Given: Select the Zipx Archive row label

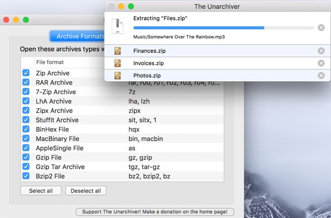Looking at the screenshot, I should pos(54,110).
